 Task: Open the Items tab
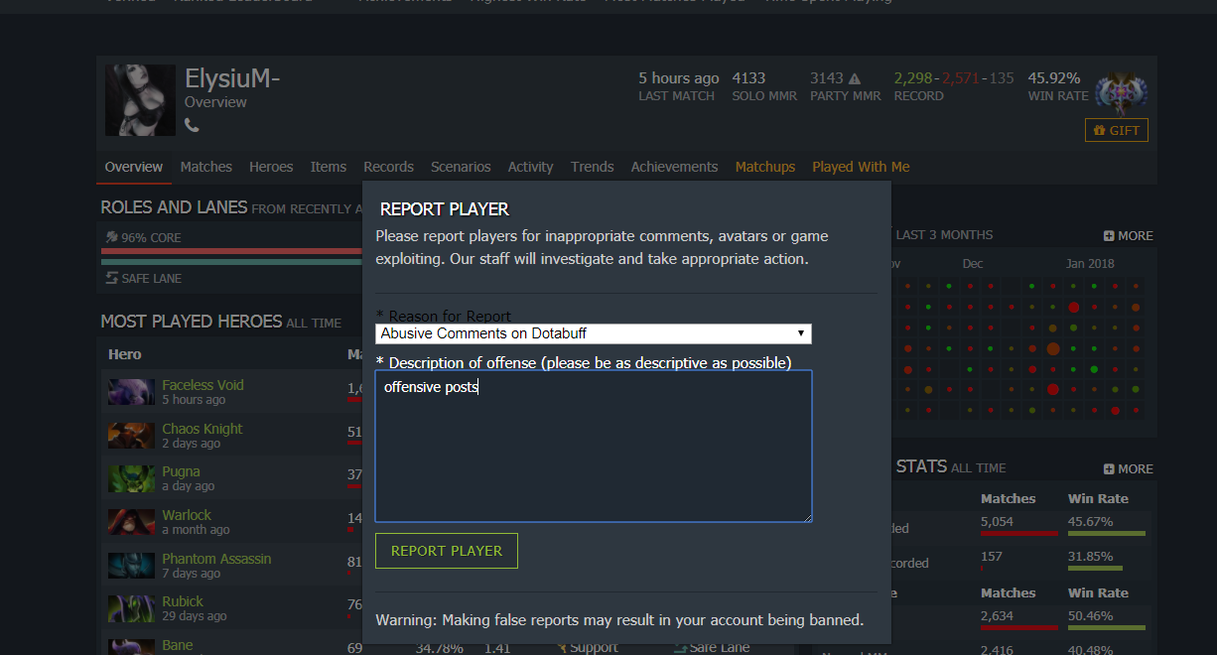pyautogui.click(x=329, y=167)
